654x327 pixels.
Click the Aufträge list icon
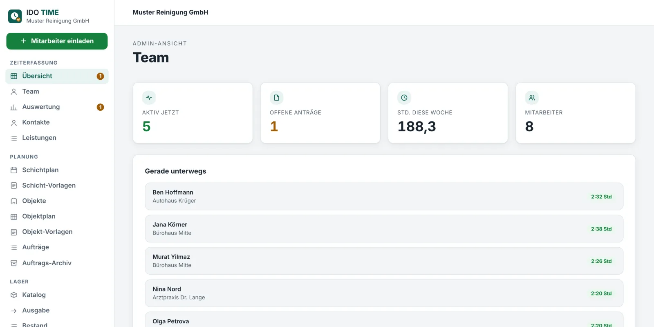tap(14, 248)
